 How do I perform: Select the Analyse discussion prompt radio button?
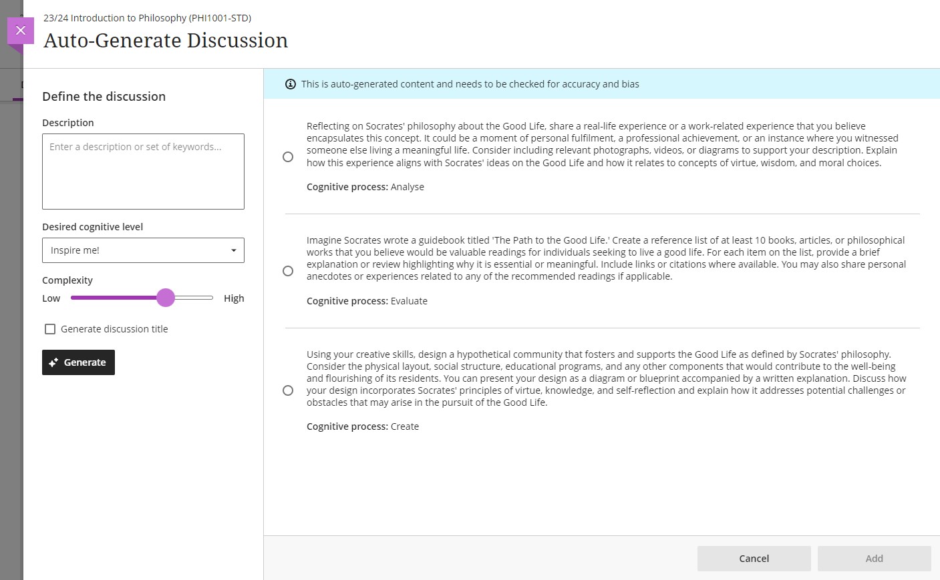pyautogui.click(x=288, y=157)
